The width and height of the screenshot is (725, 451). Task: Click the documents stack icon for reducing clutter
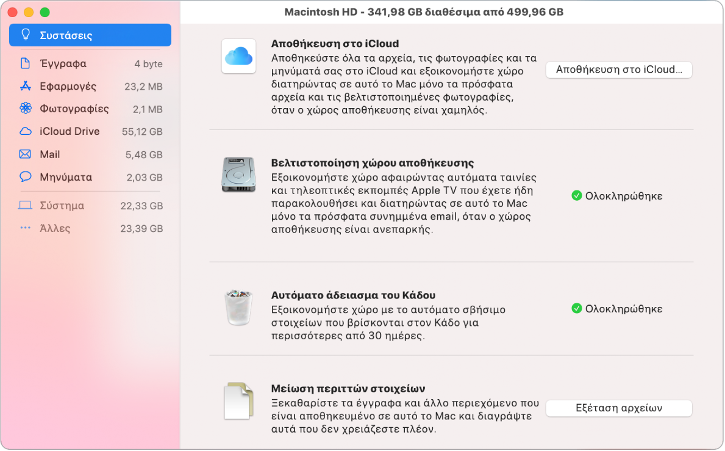tap(238, 401)
